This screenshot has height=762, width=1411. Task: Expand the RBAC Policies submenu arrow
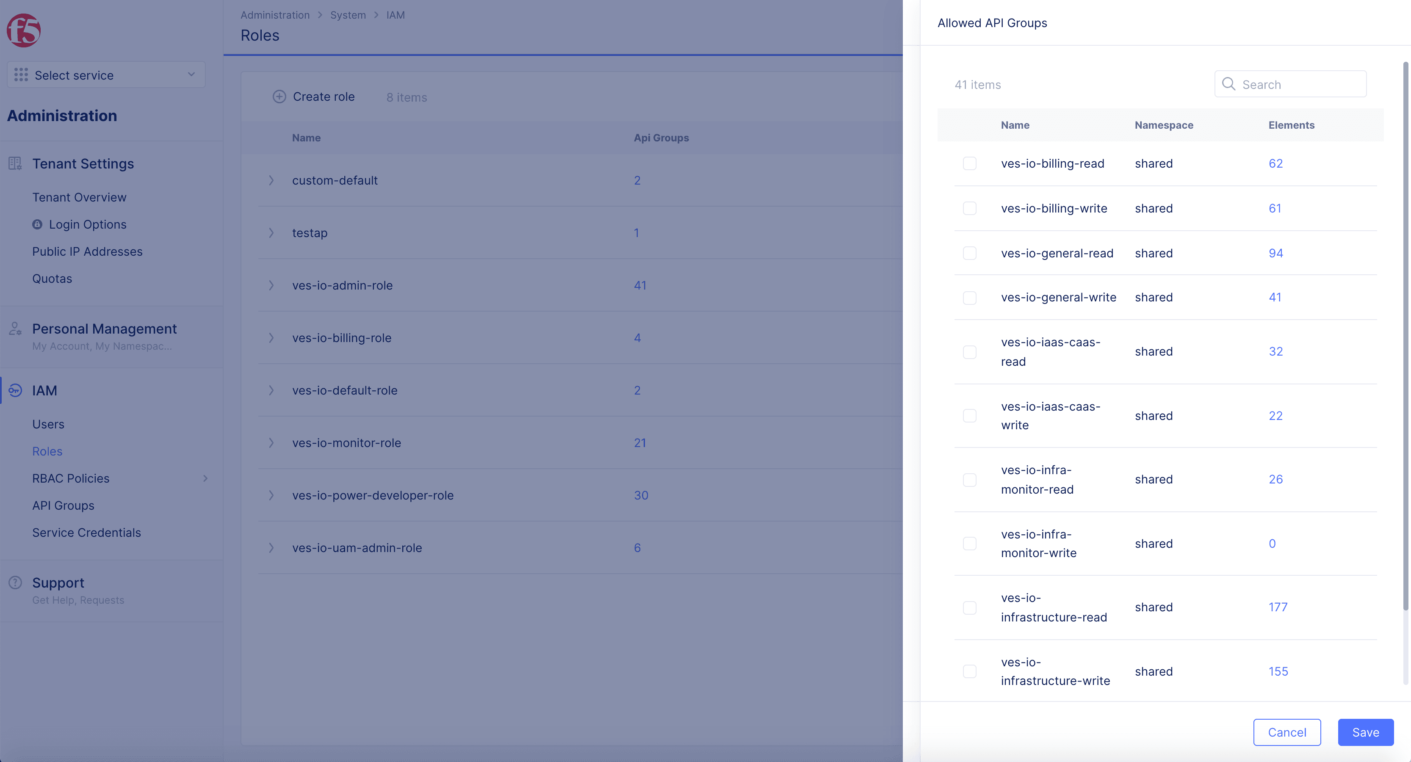pyautogui.click(x=205, y=478)
